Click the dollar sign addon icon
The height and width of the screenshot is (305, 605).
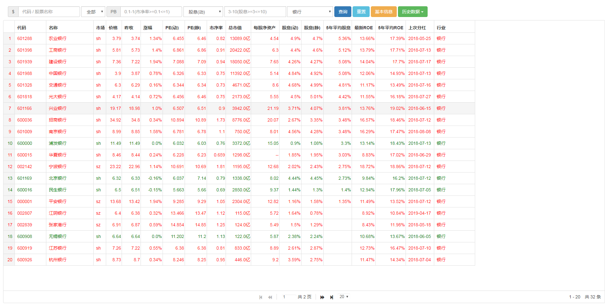[x=13, y=12]
